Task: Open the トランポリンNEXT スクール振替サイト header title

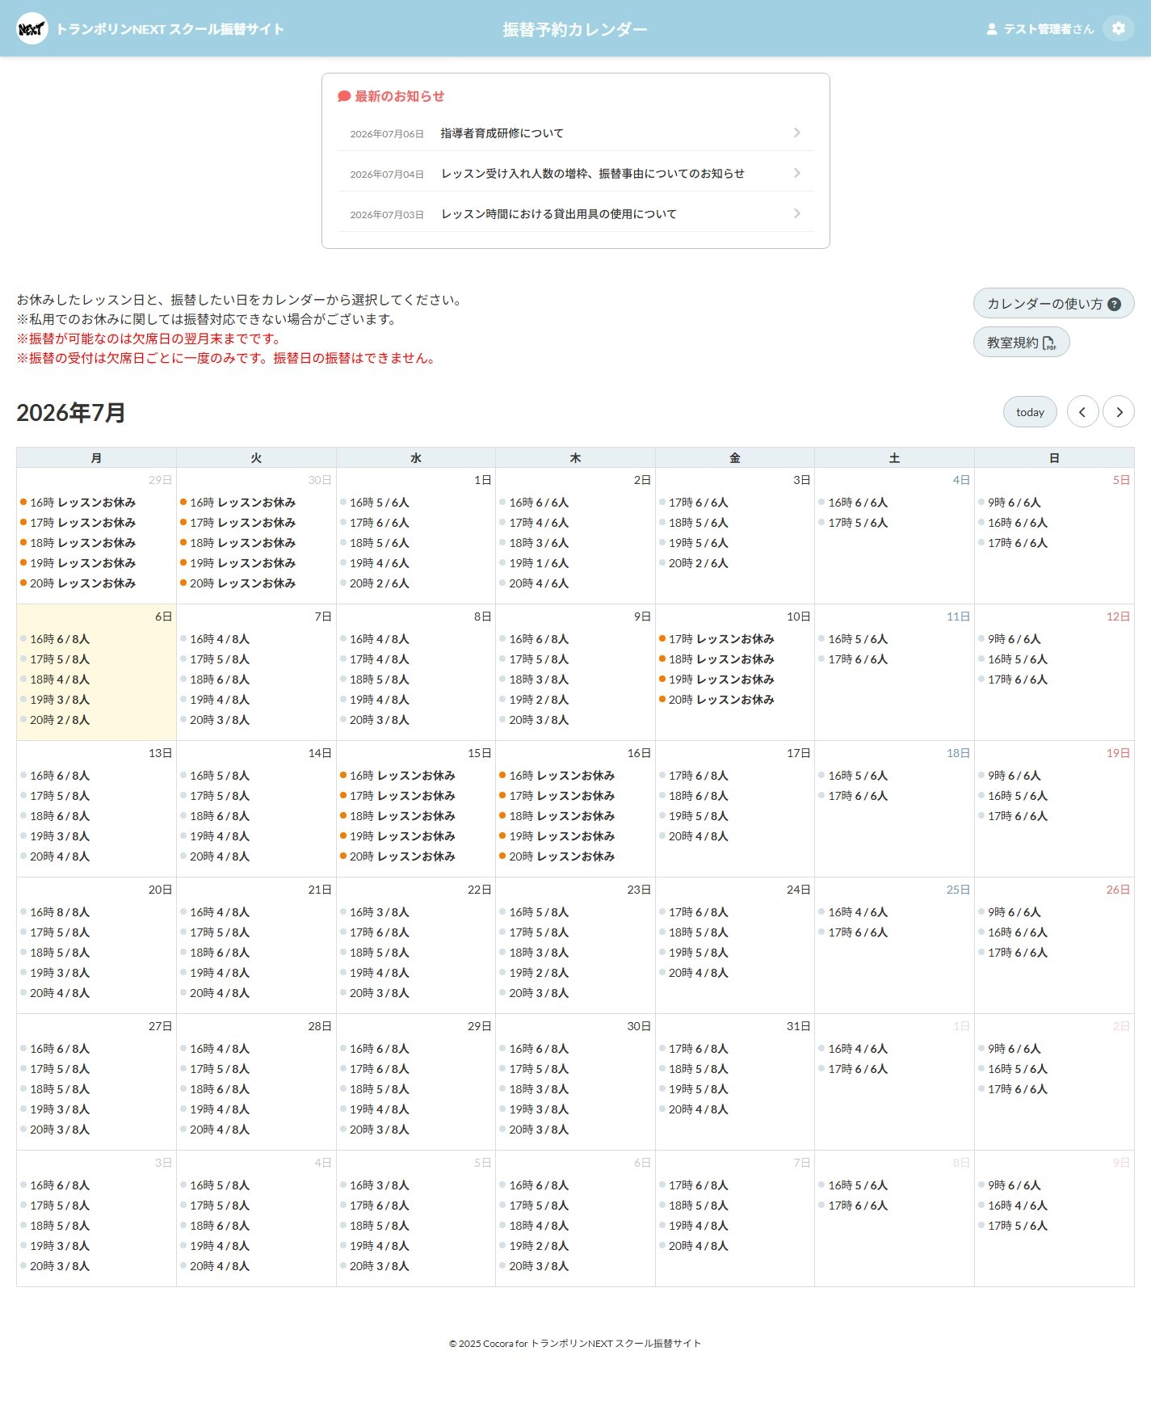Action: [x=170, y=29]
